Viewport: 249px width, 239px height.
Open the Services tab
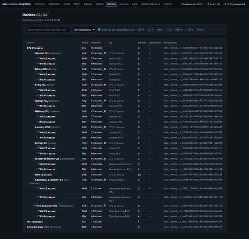(x=124, y=4)
